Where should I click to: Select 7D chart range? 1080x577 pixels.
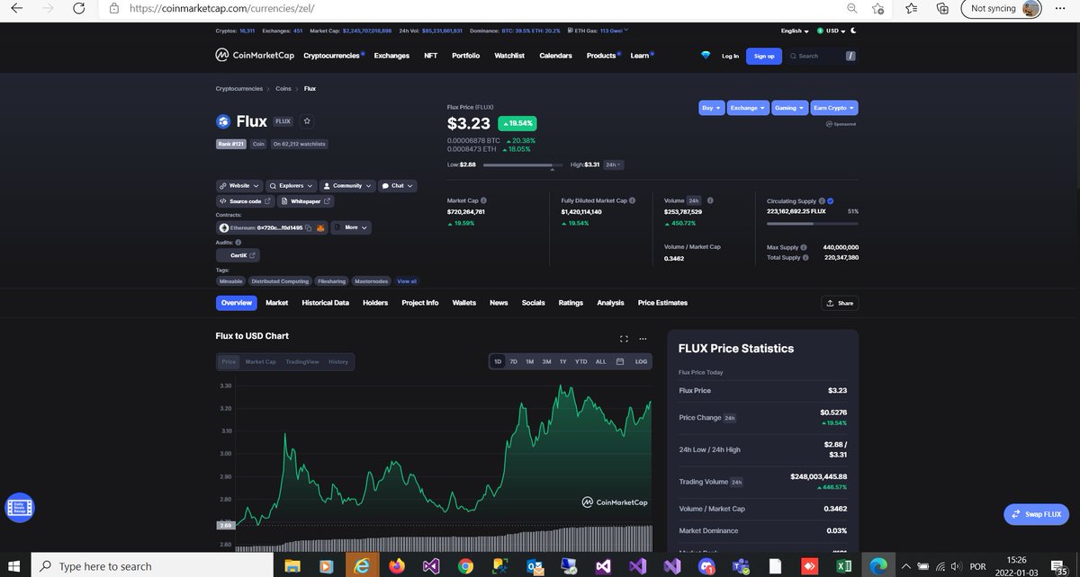click(513, 361)
